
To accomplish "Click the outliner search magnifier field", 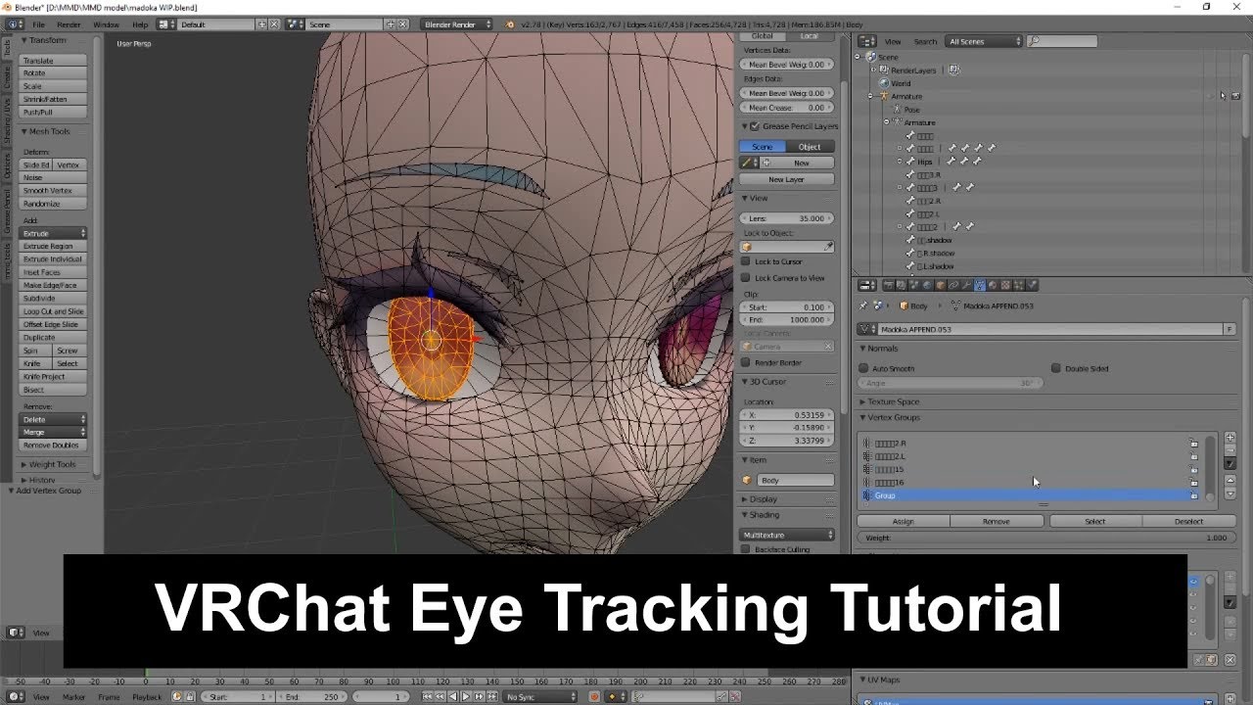I will [x=1062, y=41].
